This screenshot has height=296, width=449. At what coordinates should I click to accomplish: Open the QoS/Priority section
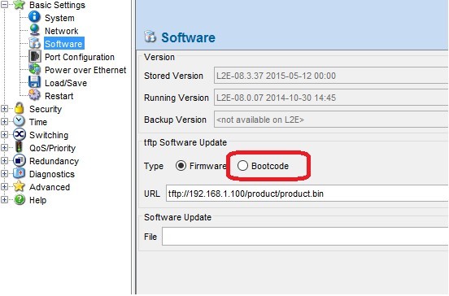point(52,148)
